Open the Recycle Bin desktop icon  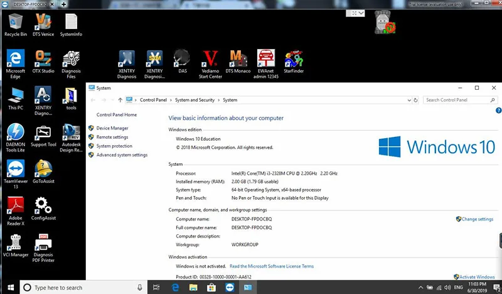[x=15, y=25]
